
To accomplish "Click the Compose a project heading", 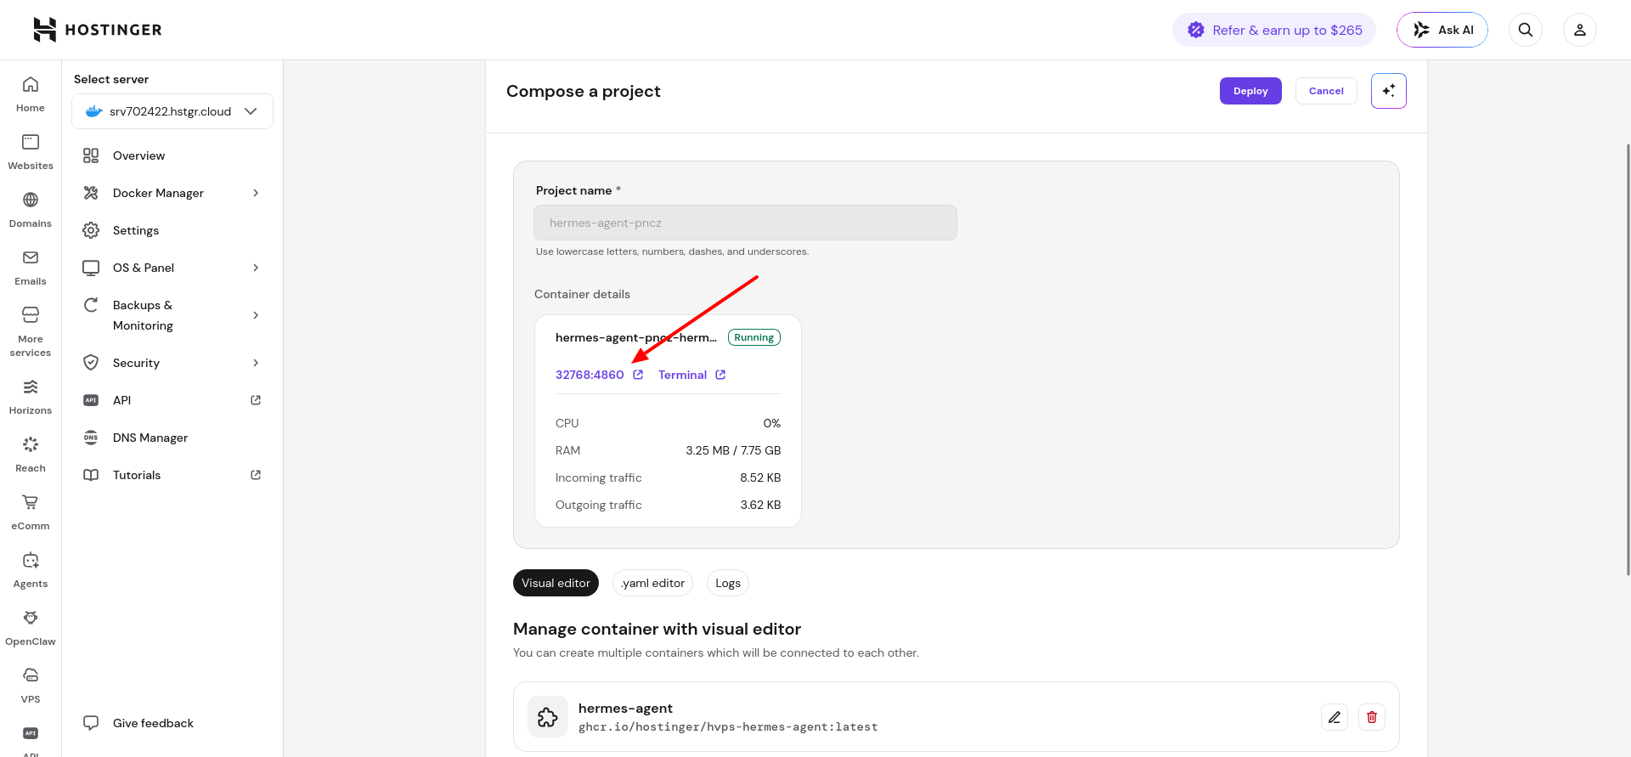I will [584, 91].
